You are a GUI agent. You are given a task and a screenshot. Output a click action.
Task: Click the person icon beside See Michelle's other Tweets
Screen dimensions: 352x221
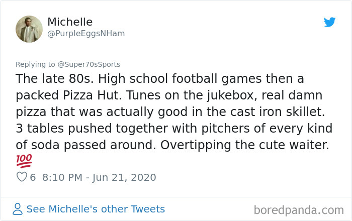coord(18,209)
